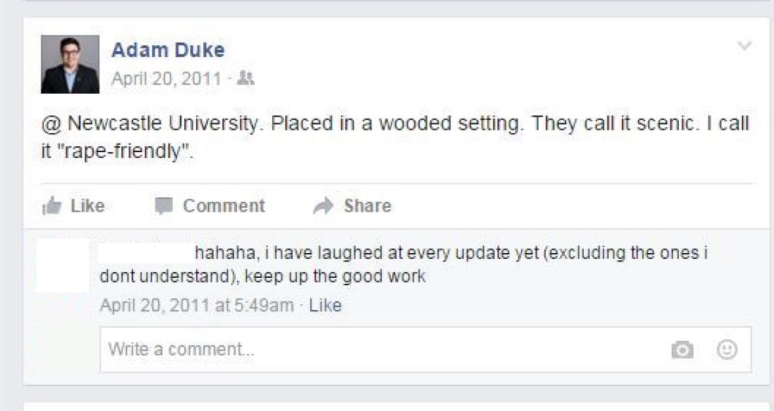
Task: Click the friends audience icon beside date
Action: [x=245, y=78]
